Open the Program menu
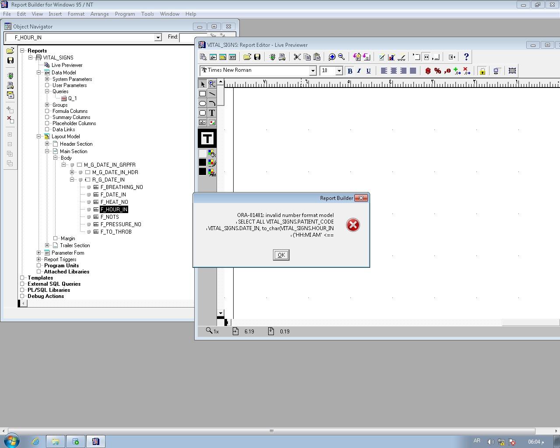Viewport: 560px width, 448px height. point(125,14)
